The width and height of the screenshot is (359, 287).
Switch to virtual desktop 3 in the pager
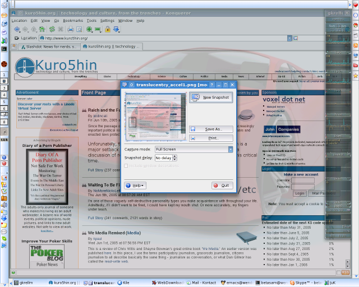[x=4, y=88]
